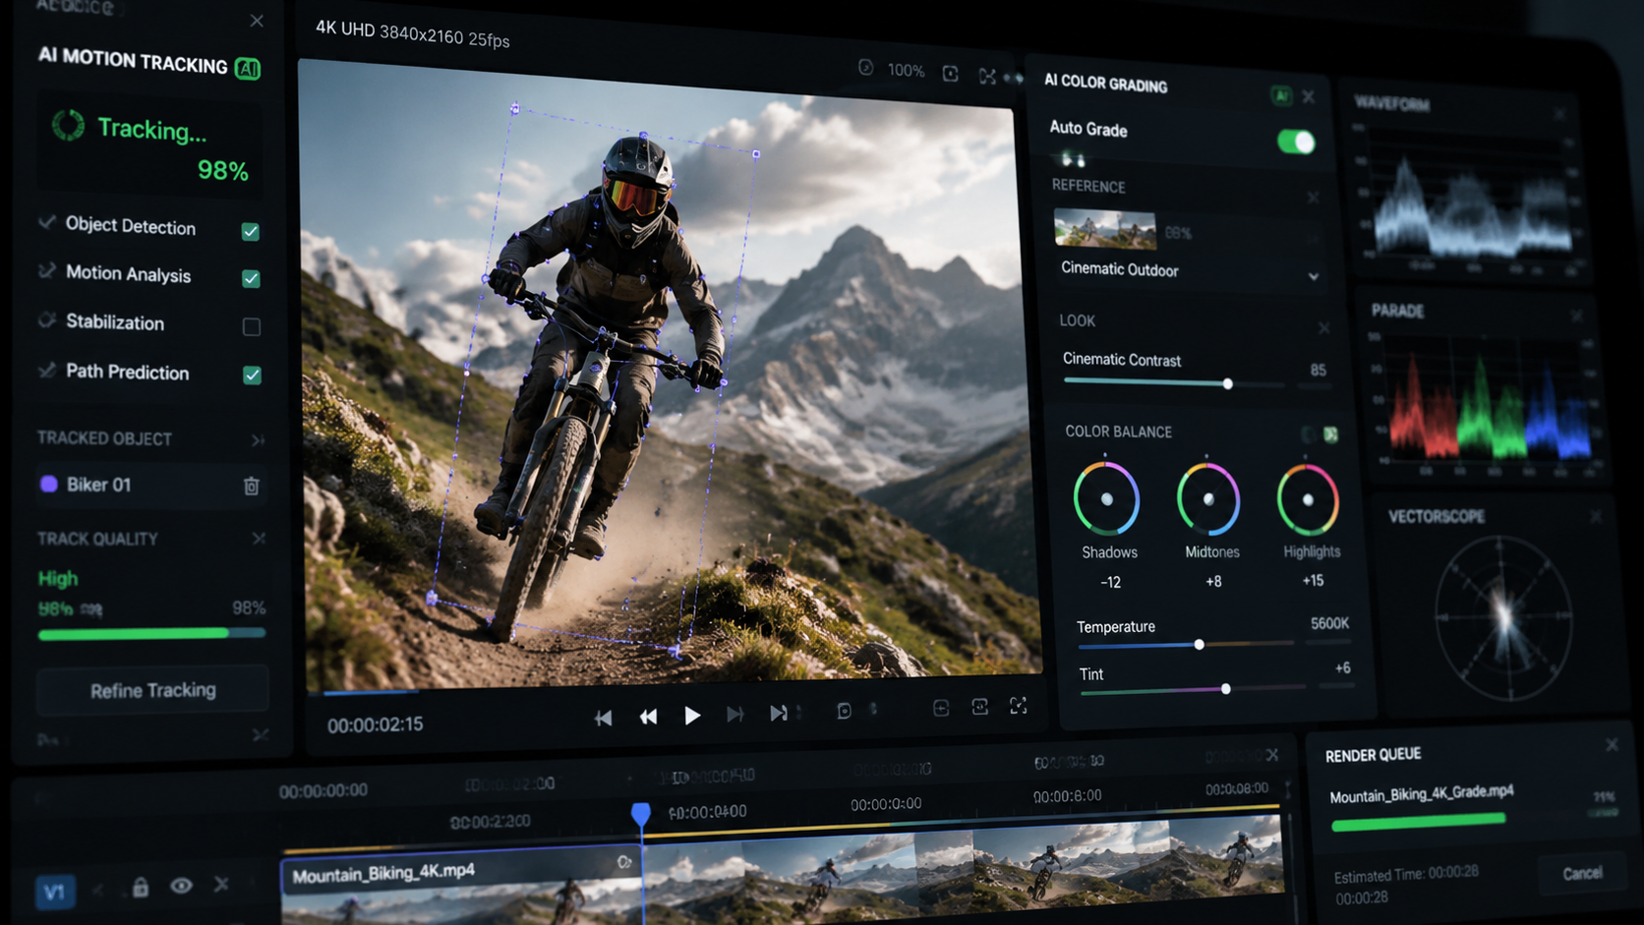1644x925 pixels.
Task: Skip to the start of the clip
Action: coord(604,719)
